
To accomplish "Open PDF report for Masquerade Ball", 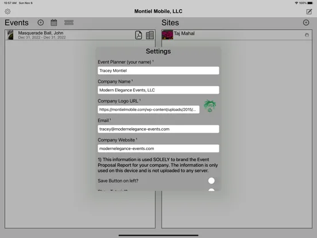I will coord(138,35).
